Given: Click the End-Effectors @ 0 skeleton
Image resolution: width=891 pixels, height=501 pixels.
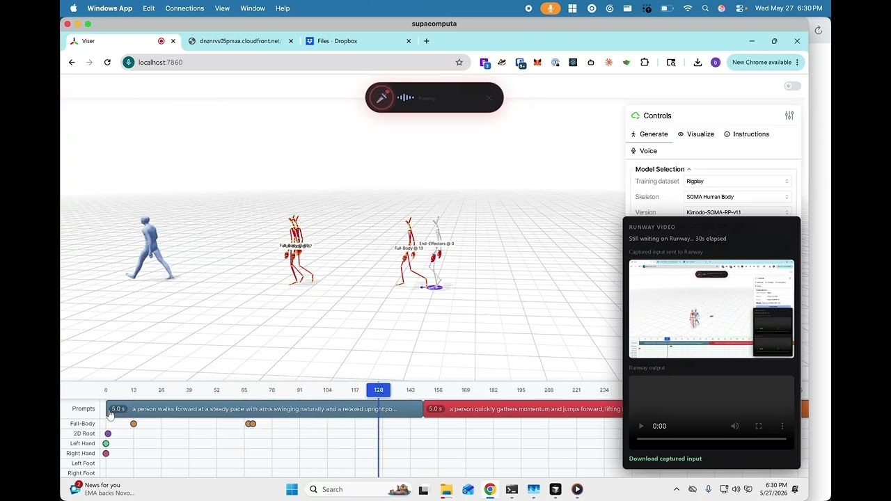Looking at the screenshot, I should point(436,252).
